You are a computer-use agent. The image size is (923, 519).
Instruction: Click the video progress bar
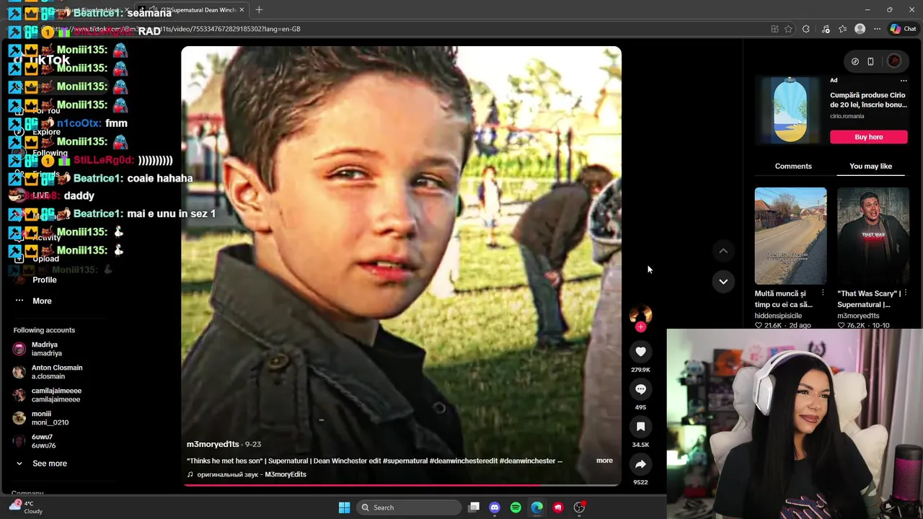[401, 485]
